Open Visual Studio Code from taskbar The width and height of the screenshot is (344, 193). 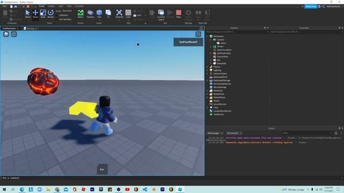[x=145, y=189]
